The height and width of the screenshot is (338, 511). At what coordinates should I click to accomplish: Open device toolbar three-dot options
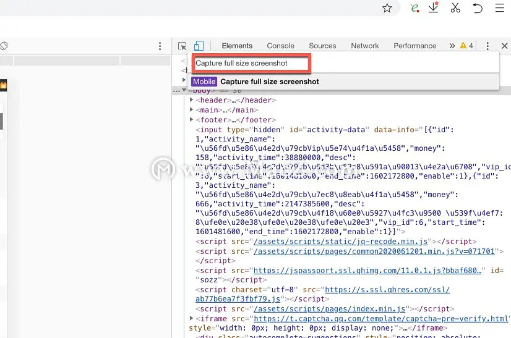point(160,46)
